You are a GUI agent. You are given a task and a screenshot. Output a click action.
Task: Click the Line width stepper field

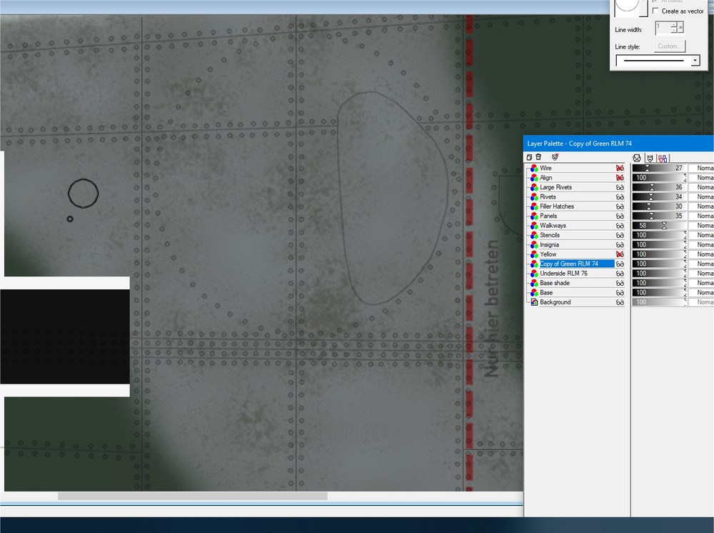coord(670,28)
